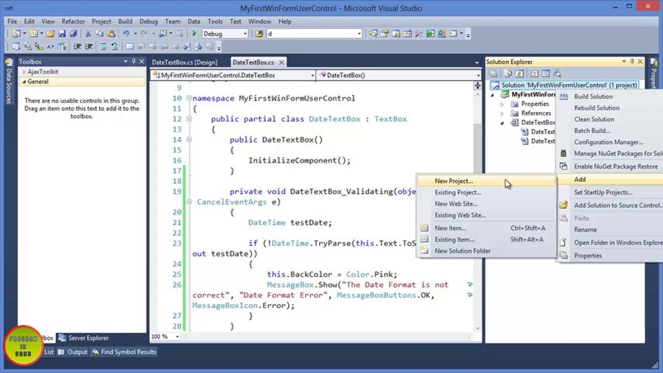The height and width of the screenshot is (373, 663).
Task: Toggle auto-hide pin on Solution Explorer panel
Action: (632, 62)
